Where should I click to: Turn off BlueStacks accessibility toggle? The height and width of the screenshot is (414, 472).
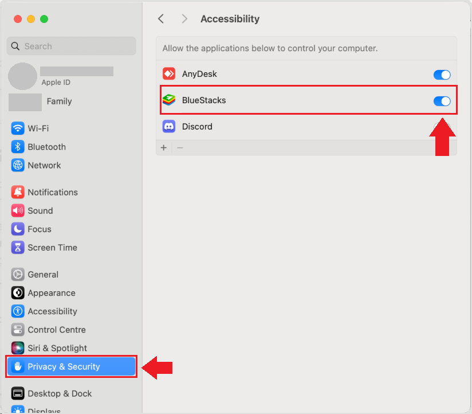[x=442, y=101]
